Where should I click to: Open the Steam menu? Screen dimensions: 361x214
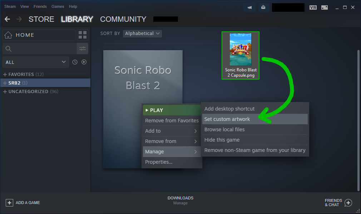click(x=10, y=6)
